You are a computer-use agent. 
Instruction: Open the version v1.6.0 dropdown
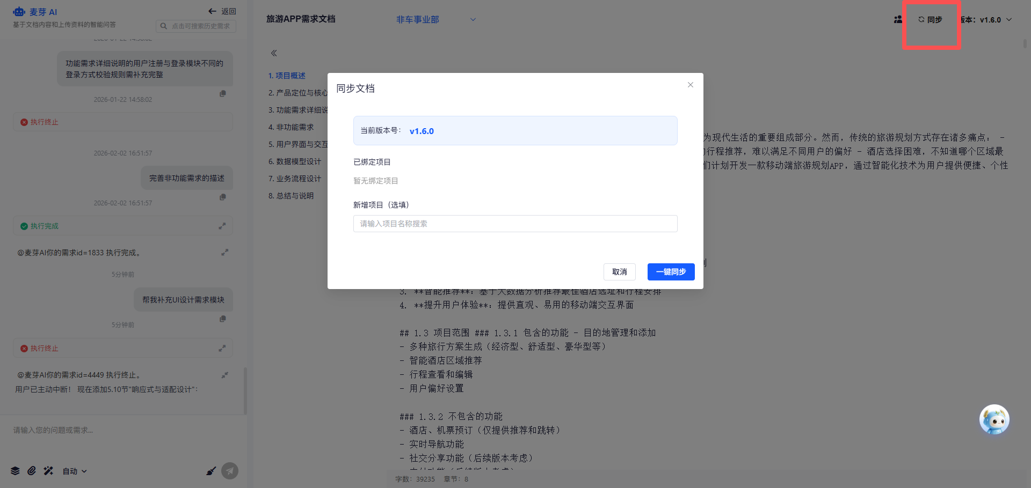[987, 20]
